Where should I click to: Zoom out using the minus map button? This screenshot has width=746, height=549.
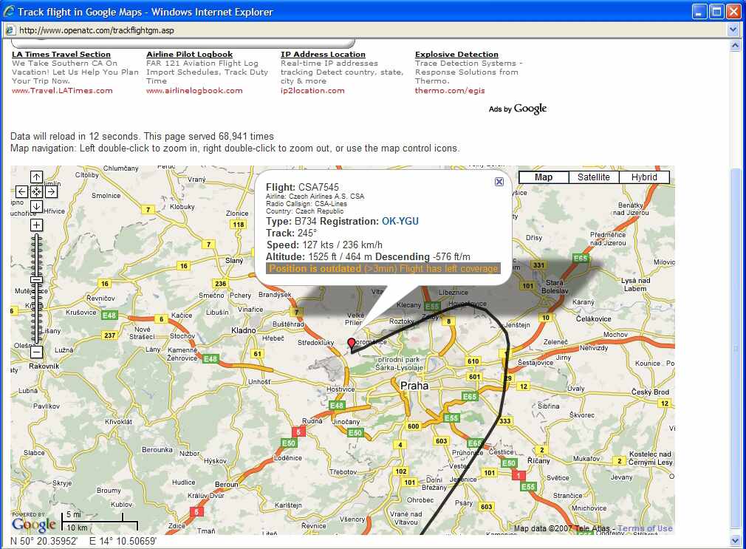(37, 352)
